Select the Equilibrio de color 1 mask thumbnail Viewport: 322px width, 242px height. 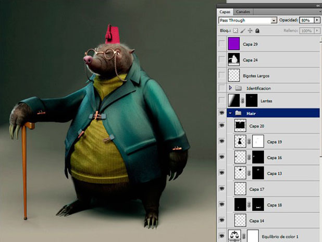tap(253, 236)
